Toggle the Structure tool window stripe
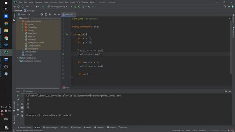The height and width of the screenshot is (132, 235). (14, 119)
